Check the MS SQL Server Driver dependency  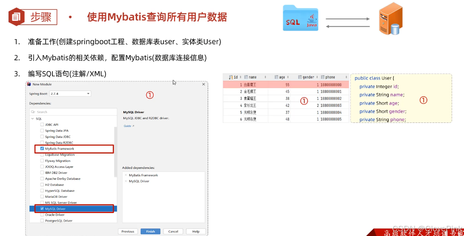point(42,202)
